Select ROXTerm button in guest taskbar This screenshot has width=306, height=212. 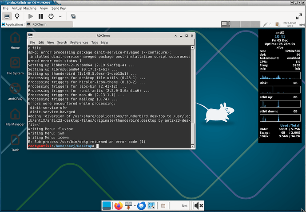(x=50, y=24)
